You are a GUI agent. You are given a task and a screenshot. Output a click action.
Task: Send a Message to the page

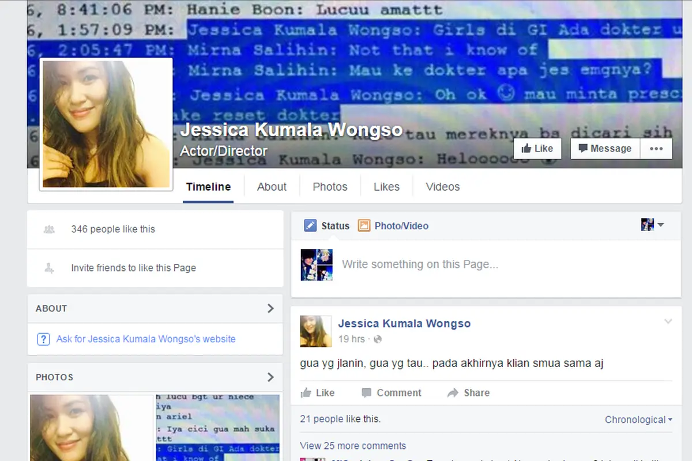(x=605, y=149)
